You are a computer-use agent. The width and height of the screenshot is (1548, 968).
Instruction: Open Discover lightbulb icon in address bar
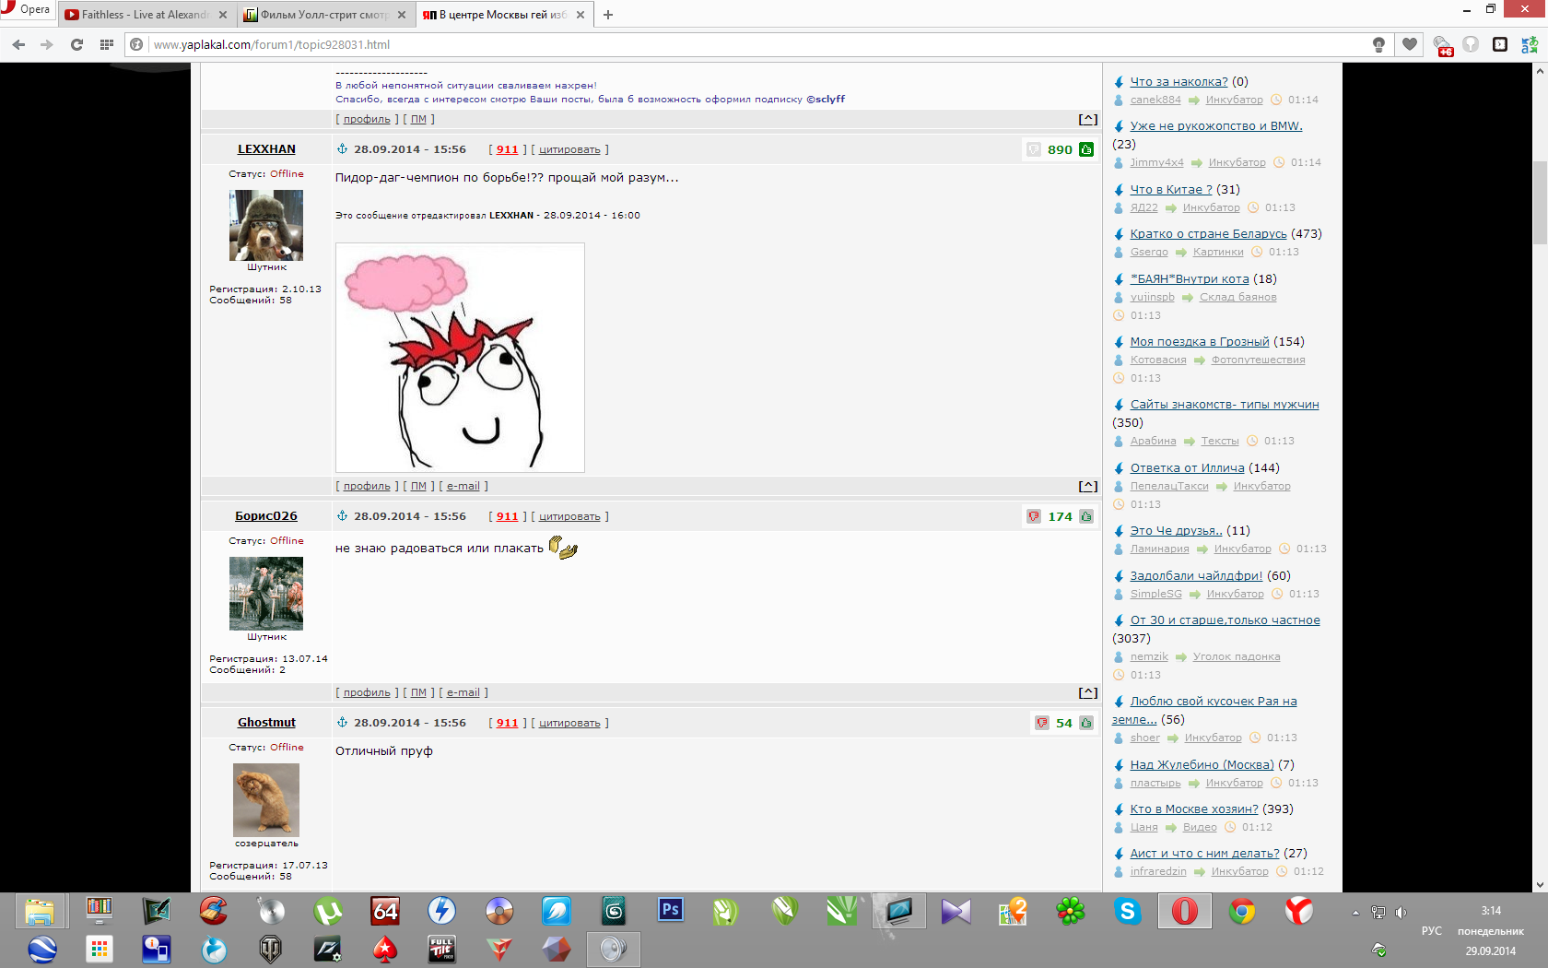point(1378,44)
